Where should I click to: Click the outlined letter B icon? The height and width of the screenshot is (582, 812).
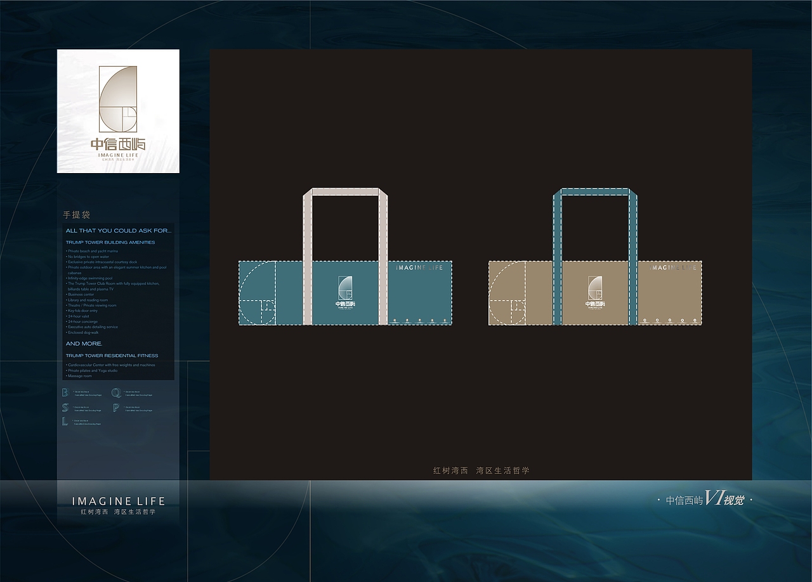pos(65,393)
